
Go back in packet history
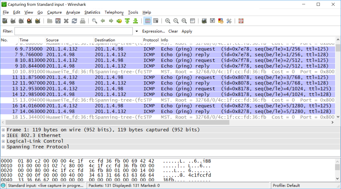[x=103, y=21]
